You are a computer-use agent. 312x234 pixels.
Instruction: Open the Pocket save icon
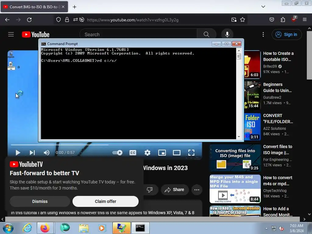[x=271, y=20]
